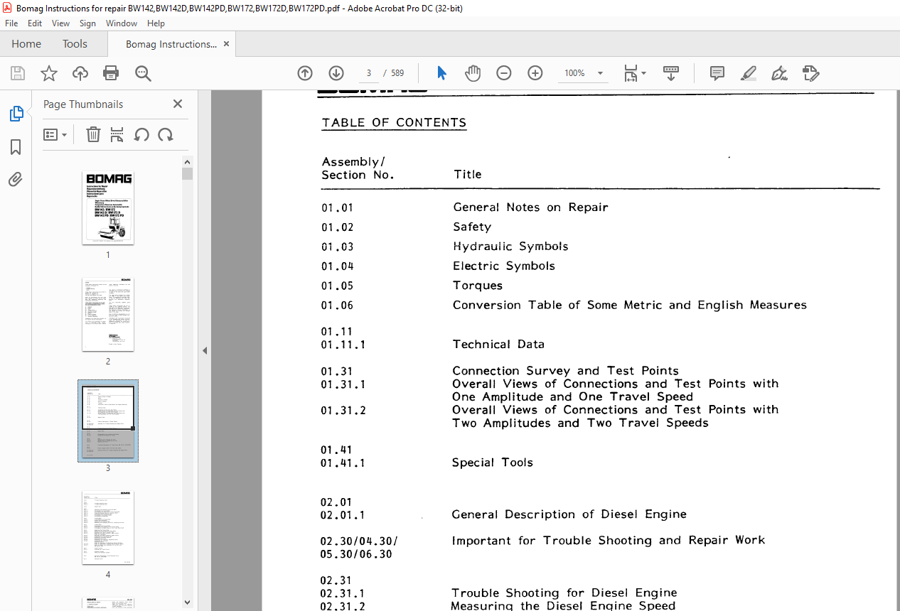Image resolution: width=900 pixels, height=611 pixels.
Task: Click the 'Electric Symbols' entry
Action: [504, 266]
